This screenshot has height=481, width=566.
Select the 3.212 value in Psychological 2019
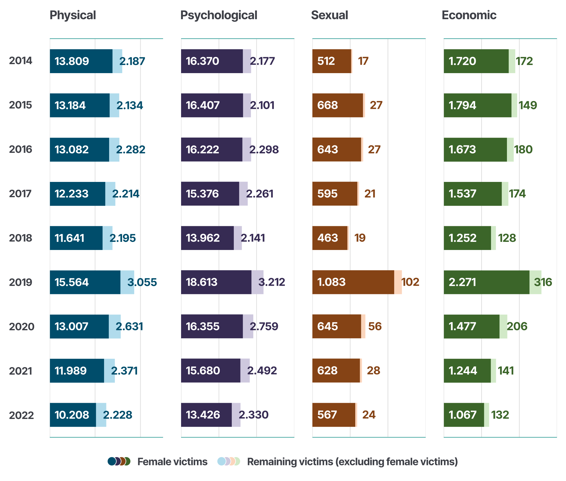(x=272, y=282)
